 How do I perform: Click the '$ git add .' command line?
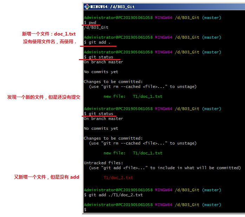(97, 42)
